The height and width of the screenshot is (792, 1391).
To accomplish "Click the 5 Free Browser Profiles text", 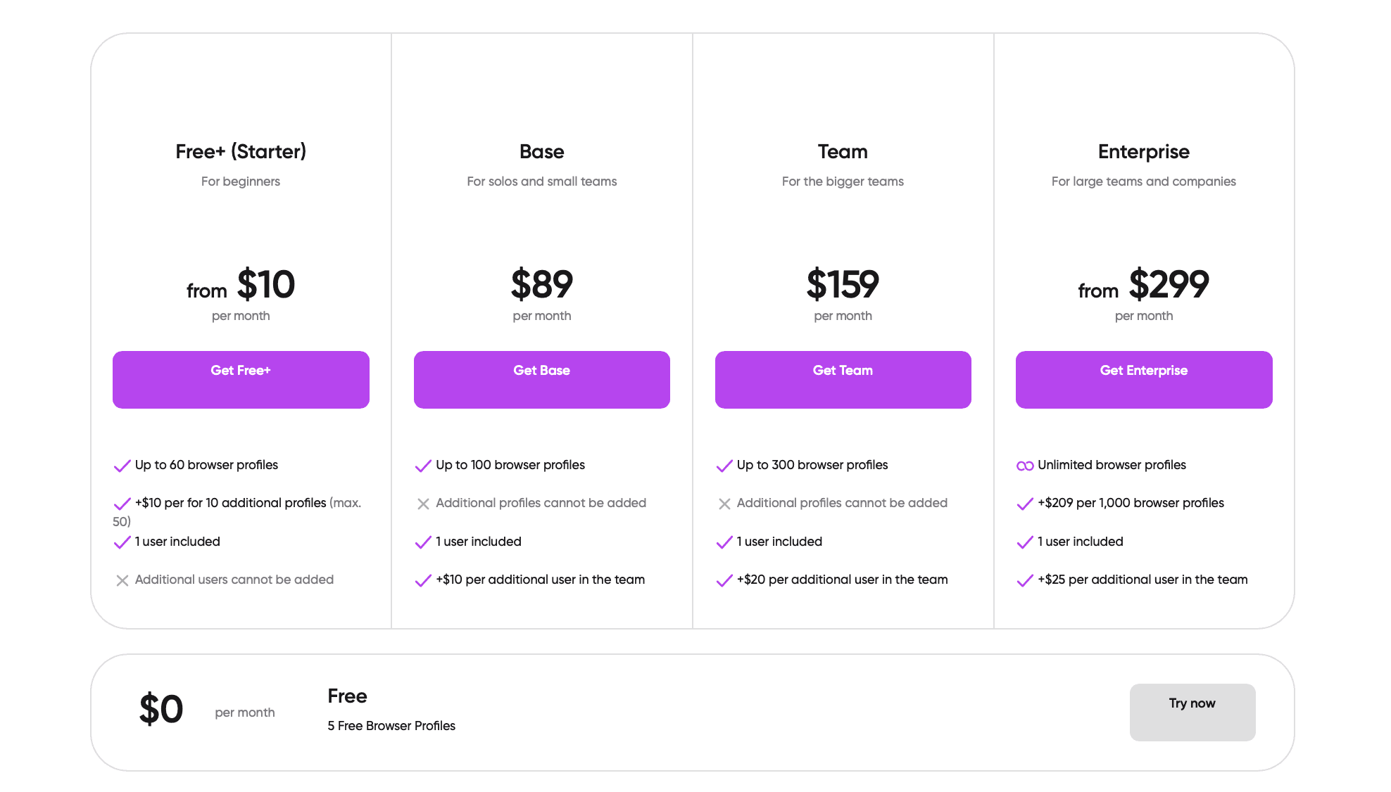I will tap(391, 726).
